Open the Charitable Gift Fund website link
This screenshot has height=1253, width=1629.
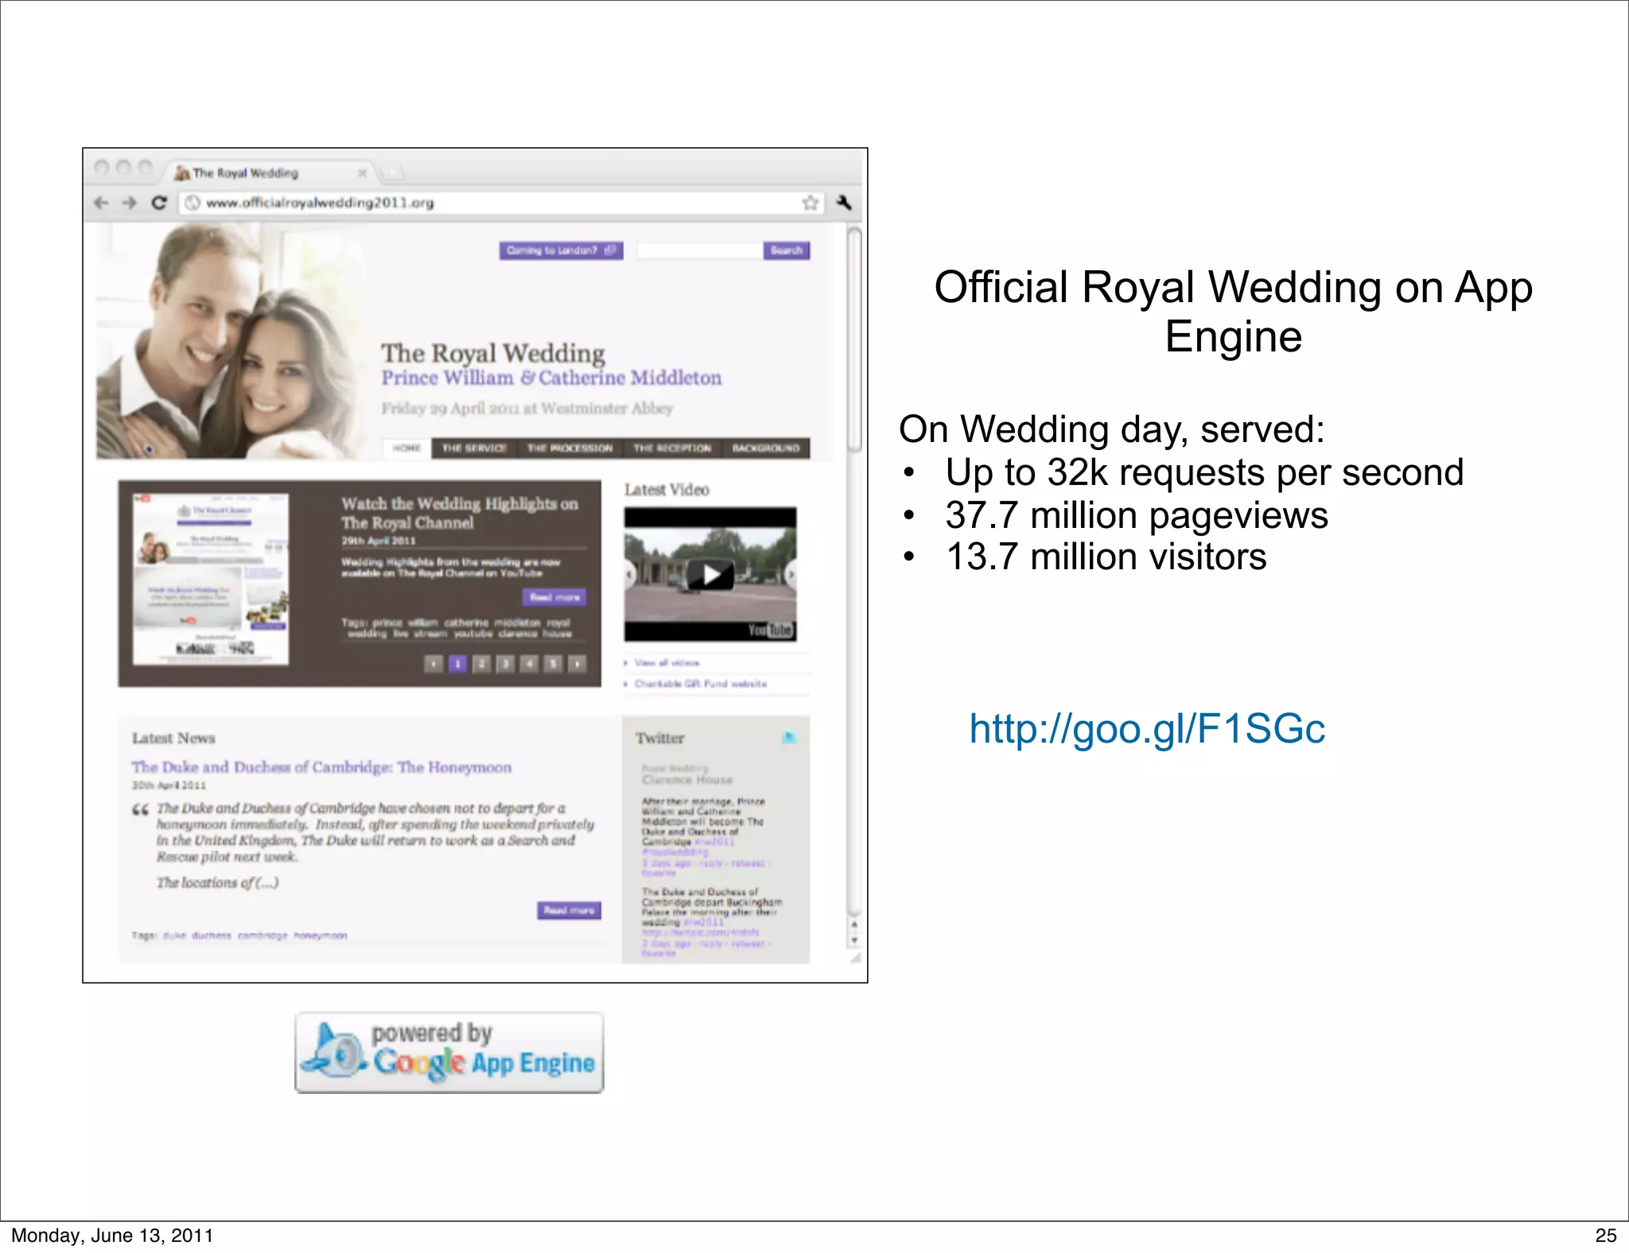701,684
